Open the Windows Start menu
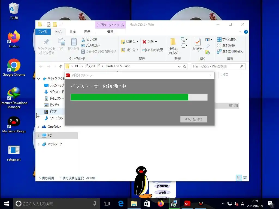The image size is (279, 209). pyautogui.click(x=7, y=204)
